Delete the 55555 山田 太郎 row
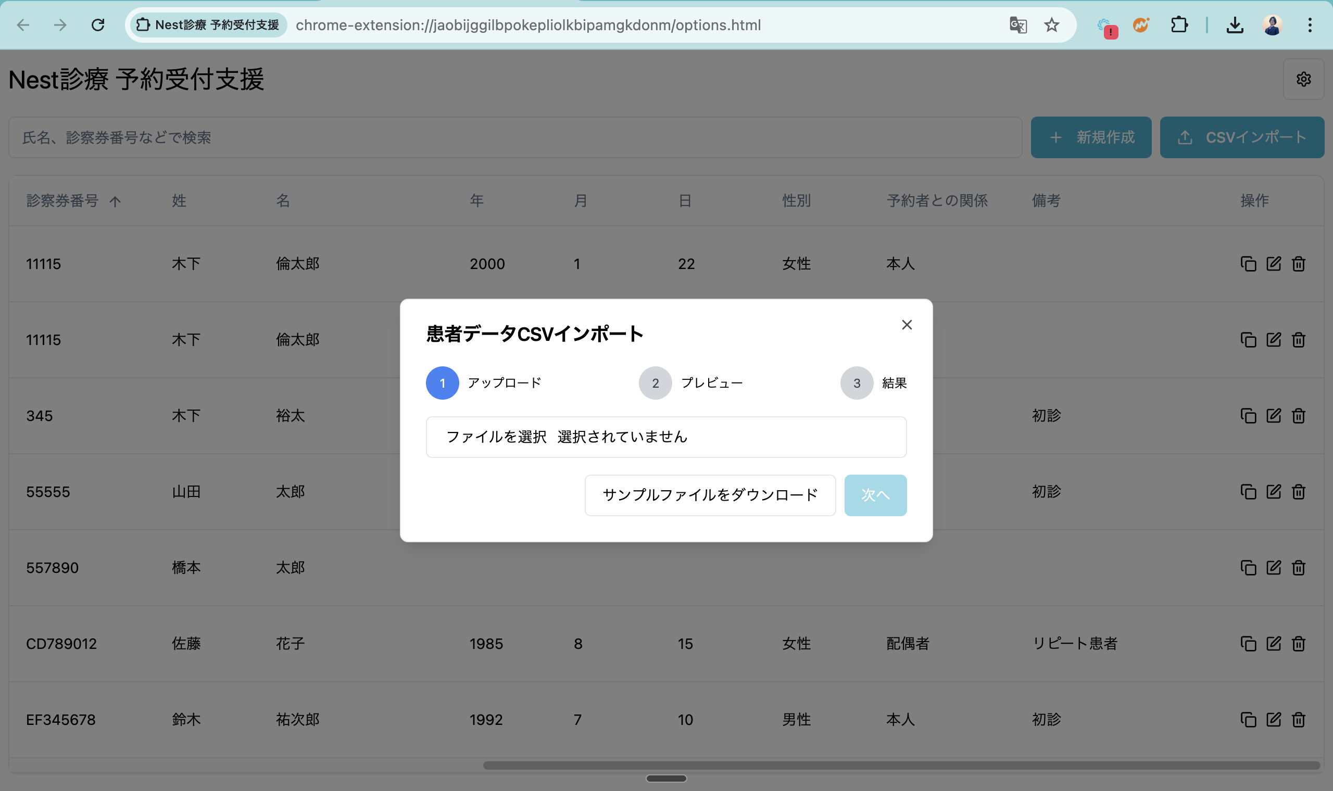Screen dimensions: 1333x791 click(1298, 491)
